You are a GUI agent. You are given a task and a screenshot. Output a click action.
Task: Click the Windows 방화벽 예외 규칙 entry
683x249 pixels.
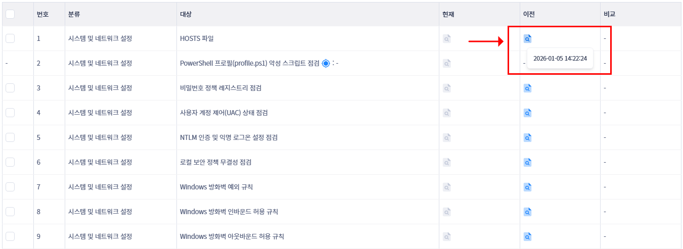pyautogui.click(x=216, y=187)
